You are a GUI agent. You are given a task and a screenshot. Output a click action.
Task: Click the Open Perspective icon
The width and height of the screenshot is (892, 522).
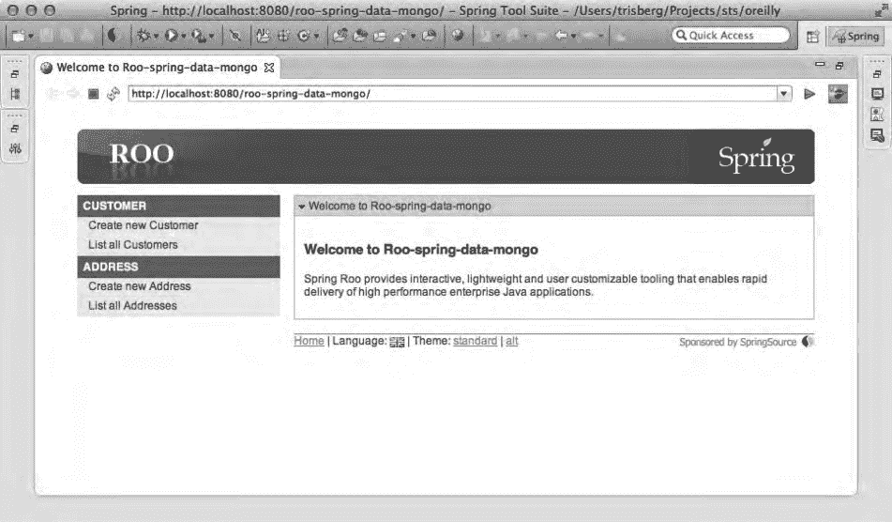coord(811,37)
